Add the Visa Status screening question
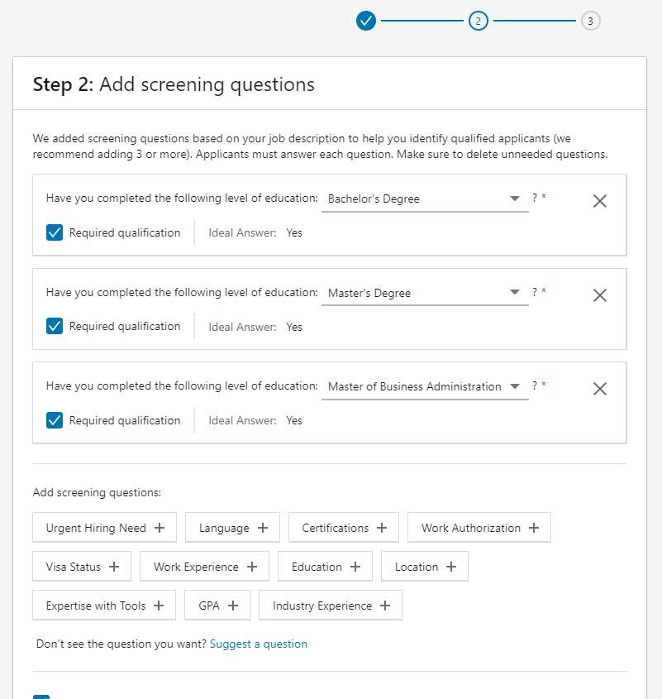Viewport: 662px width, 699px height. coord(81,566)
